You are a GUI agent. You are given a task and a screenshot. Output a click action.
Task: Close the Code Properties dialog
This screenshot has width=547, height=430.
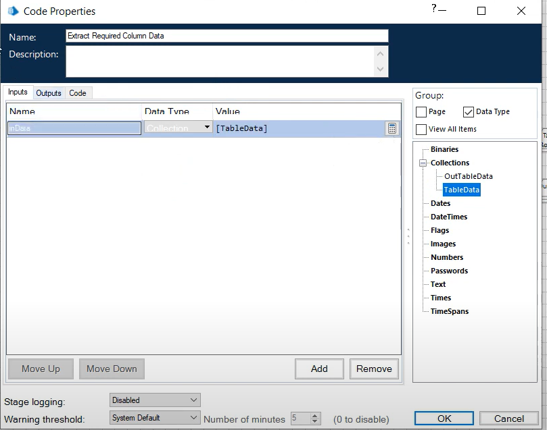[521, 11]
